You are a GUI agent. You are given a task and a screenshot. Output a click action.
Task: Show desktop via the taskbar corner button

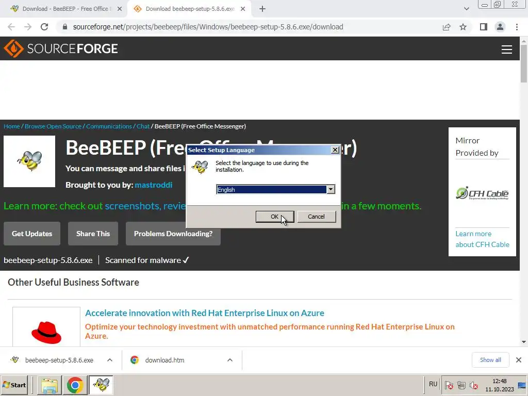[x=522, y=385]
